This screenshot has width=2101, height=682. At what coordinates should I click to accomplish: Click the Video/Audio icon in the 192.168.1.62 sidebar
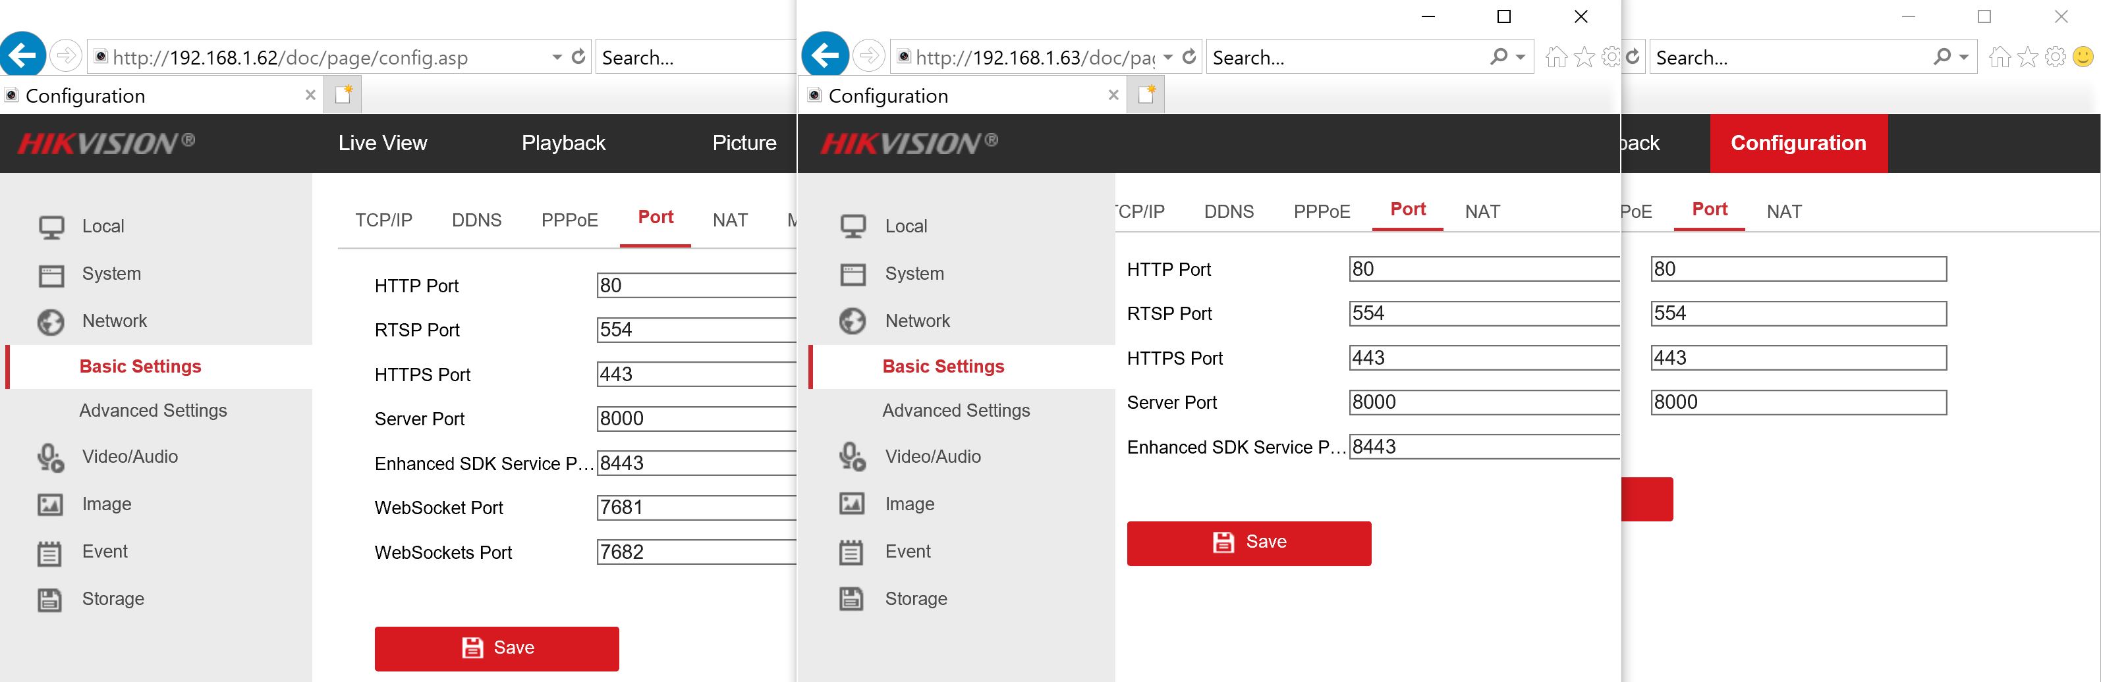point(50,457)
